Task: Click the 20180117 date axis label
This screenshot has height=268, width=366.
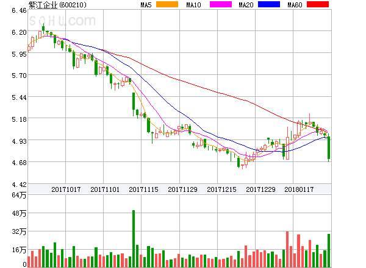Action: 300,189
